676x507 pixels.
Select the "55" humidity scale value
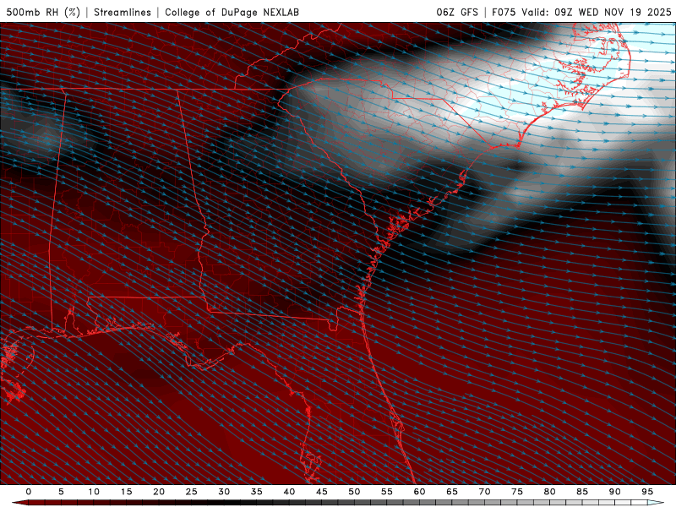pos(386,492)
